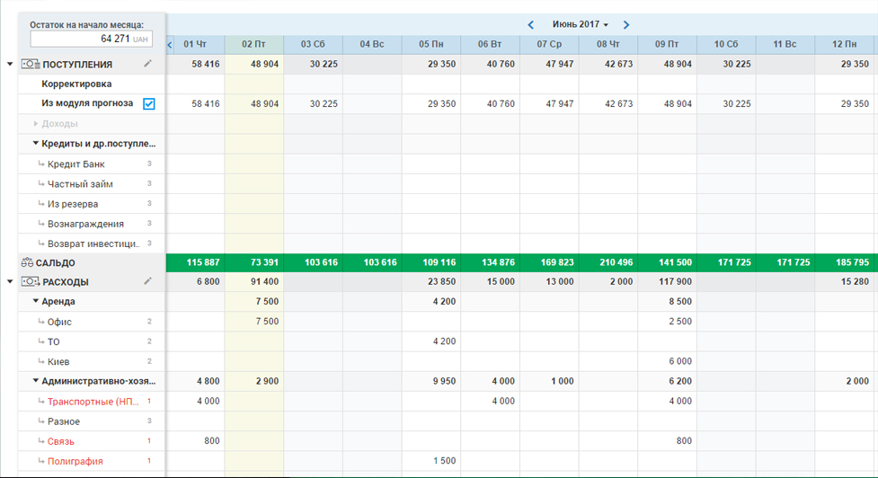Collapse the ПОСТУПЛЕНИЯ section

(10, 65)
